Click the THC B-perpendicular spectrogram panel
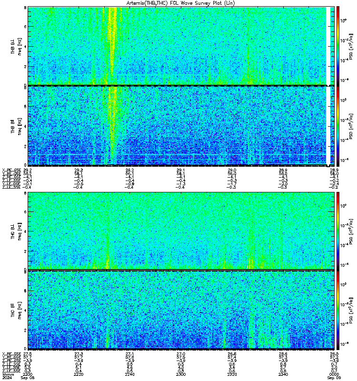The width and height of the screenshot is (357, 381). coord(181,231)
